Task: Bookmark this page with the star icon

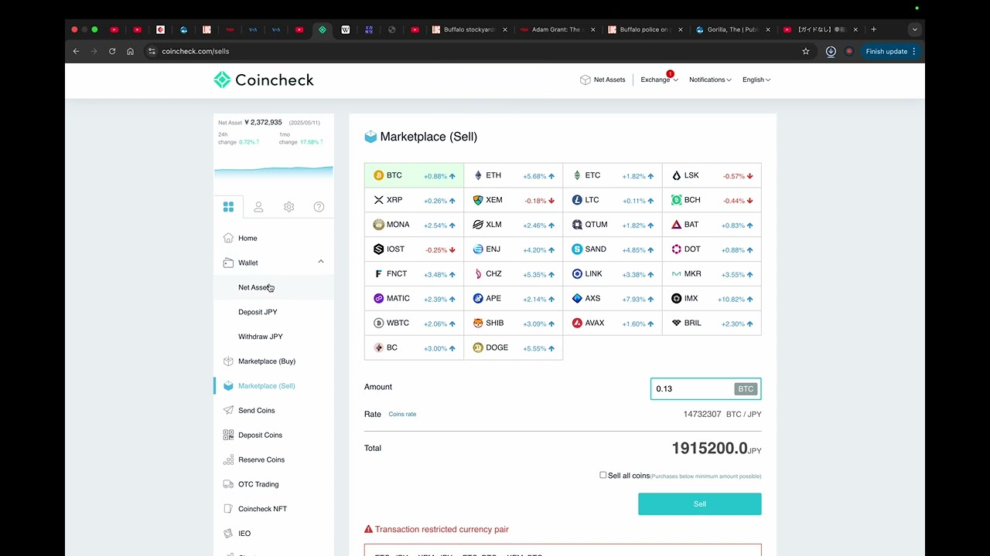Action: tap(806, 51)
